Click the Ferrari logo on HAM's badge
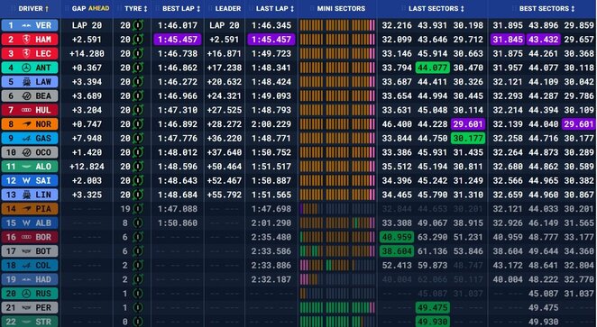597x327 pixels. (26, 40)
